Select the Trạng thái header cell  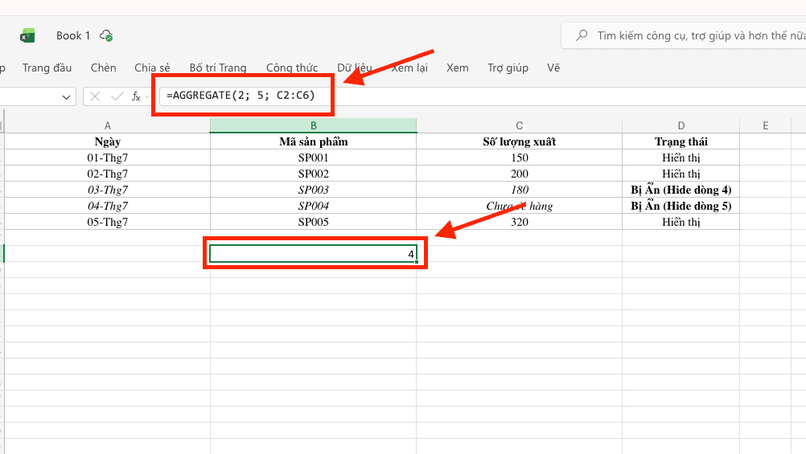[x=681, y=141]
